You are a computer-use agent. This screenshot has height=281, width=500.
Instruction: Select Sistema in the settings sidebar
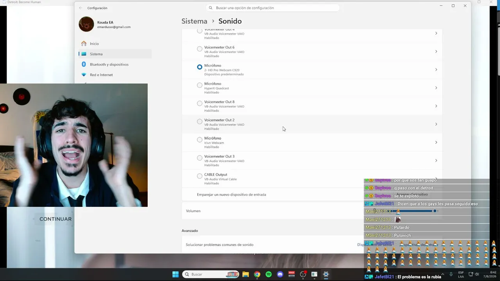click(x=115, y=54)
